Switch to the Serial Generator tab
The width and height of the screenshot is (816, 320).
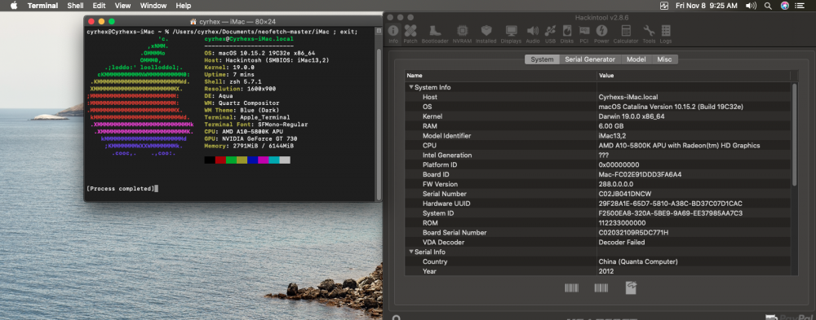[x=590, y=59]
